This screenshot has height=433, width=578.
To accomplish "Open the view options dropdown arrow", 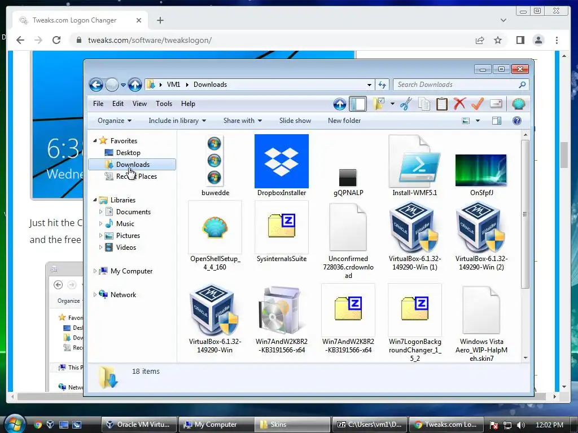I will coord(478,121).
